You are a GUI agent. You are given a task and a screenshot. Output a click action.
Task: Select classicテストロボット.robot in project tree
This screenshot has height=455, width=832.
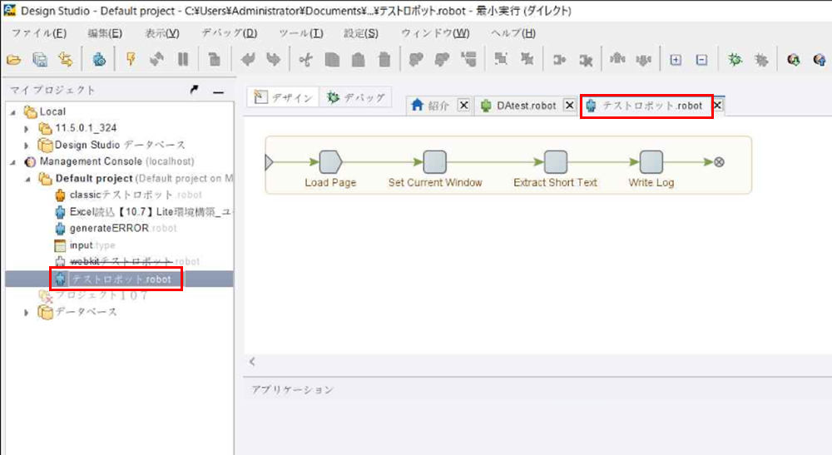[x=136, y=195]
